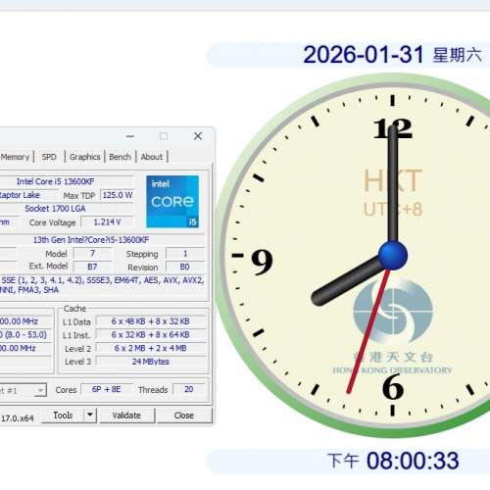
Task: Click the Core Voltage value 1.214 V
Action: point(107,222)
